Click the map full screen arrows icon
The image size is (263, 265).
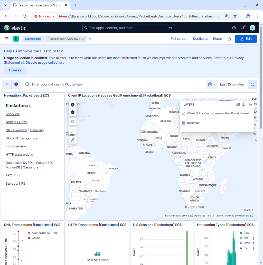coord(73,131)
